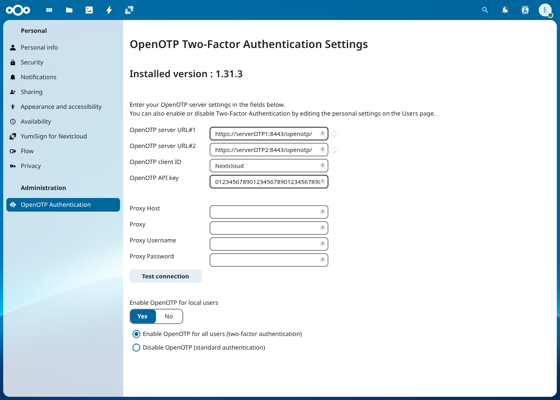560x400 pixels.
Task: Clear the Proxy port field
Action: click(322, 228)
